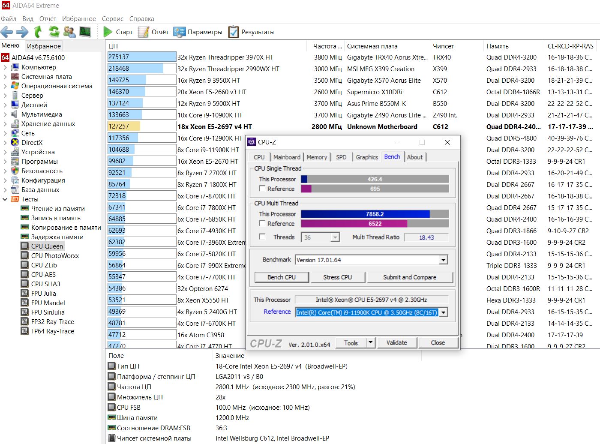Tick the Reference checkbox under CPU Multi Thread
The height and width of the screenshot is (444, 600).
[x=262, y=223]
